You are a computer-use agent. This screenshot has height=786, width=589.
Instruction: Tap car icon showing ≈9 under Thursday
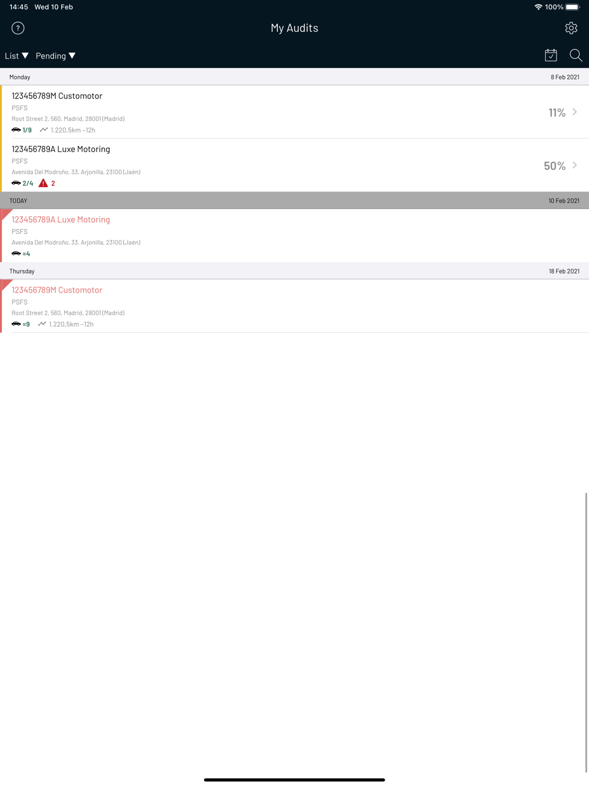16,324
